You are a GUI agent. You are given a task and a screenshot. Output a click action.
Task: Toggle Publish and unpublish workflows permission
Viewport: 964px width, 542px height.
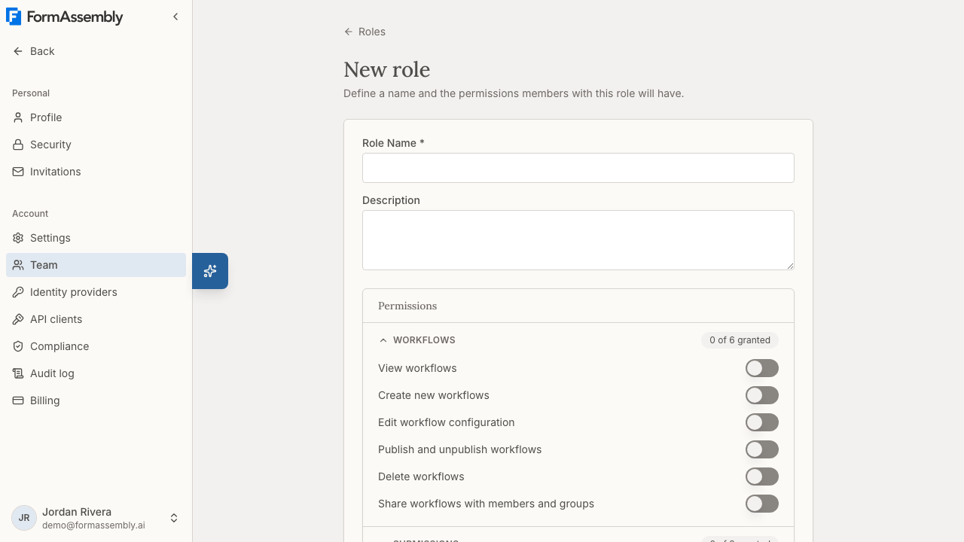coord(762,449)
